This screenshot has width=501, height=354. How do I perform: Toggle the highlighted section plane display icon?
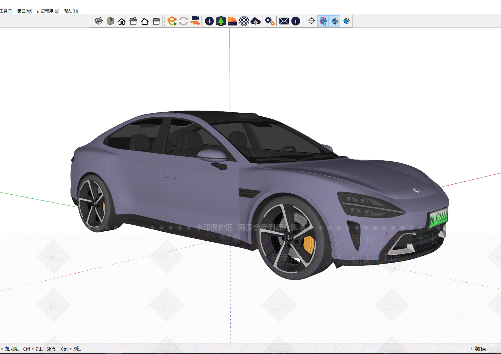(323, 21)
